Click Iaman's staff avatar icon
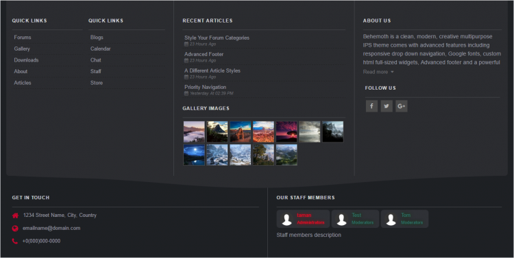The width and height of the screenshot is (514, 258). 287,220
